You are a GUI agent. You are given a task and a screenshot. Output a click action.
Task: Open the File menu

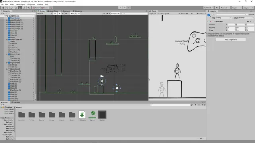point(2,4)
